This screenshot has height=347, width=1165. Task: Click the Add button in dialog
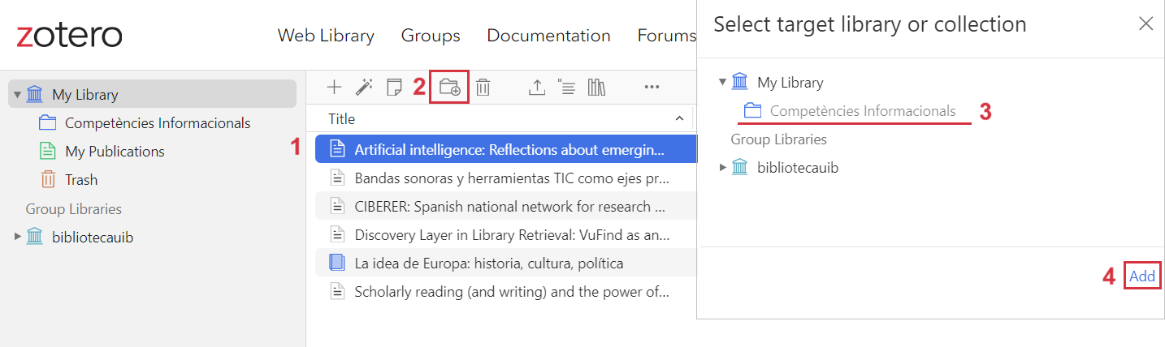(1142, 276)
